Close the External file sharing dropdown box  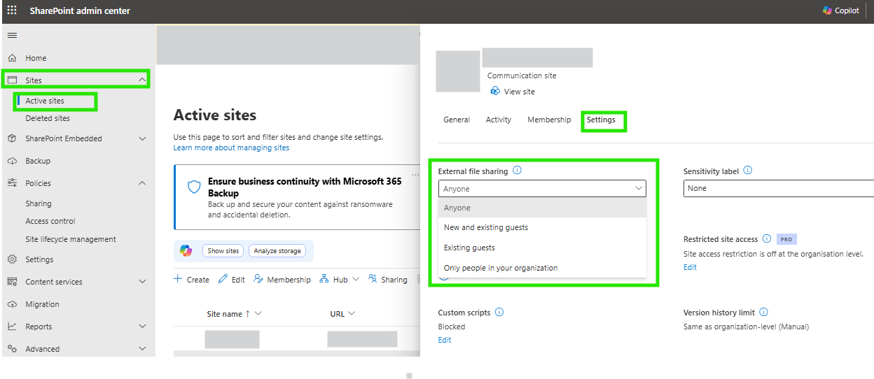click(x=542, y=189)
